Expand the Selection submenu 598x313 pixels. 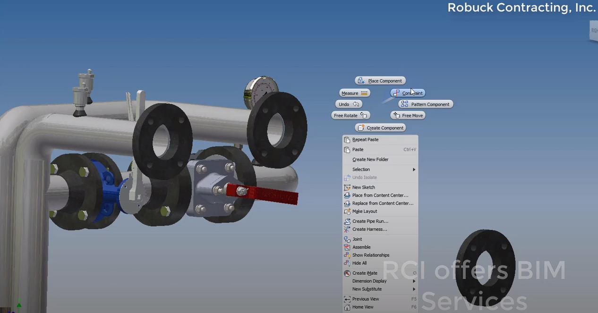pos(380,169)
